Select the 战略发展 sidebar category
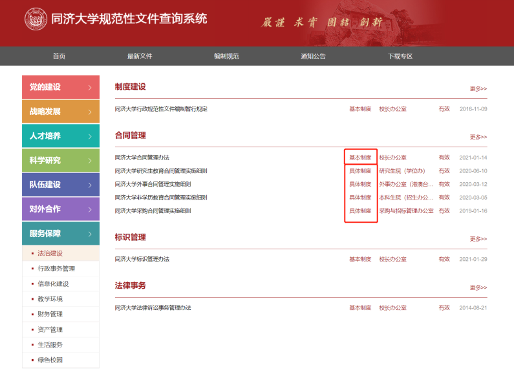This screenshot has width=514, height=372. coord(61,111)
